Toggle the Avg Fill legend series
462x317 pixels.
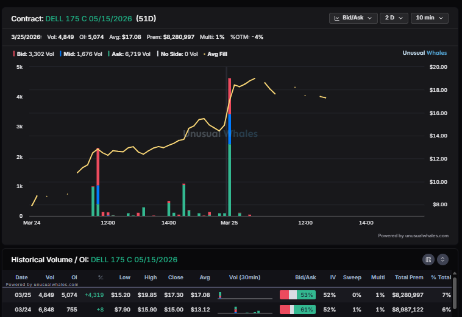coord(215,54)
